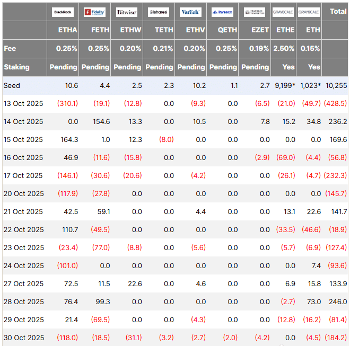Click the 28 Oct 2025 total 246.0

coord(338,301)
